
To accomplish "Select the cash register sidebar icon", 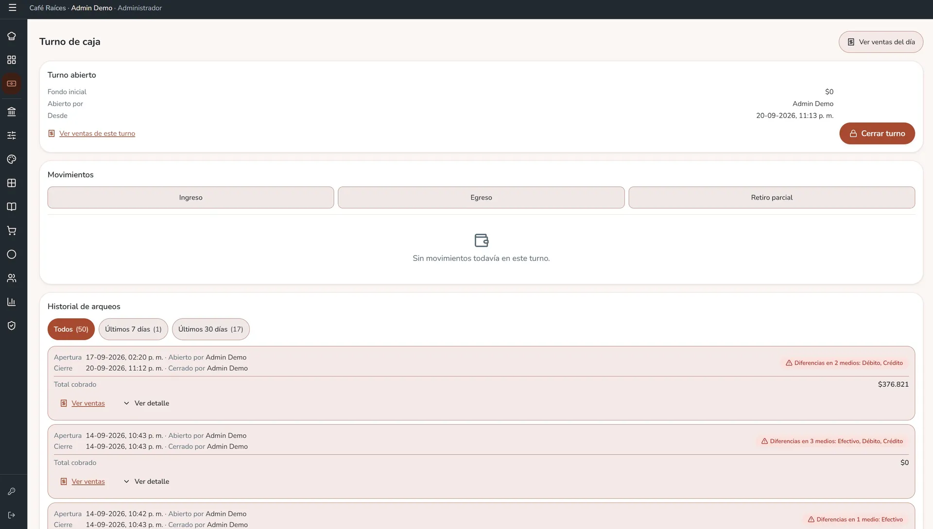I will 12,84.
